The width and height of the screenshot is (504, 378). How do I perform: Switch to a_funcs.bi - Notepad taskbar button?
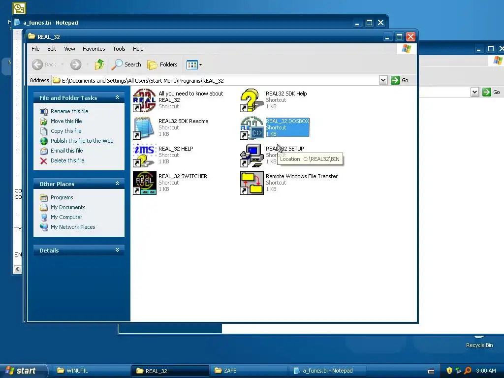coord(327,371)
